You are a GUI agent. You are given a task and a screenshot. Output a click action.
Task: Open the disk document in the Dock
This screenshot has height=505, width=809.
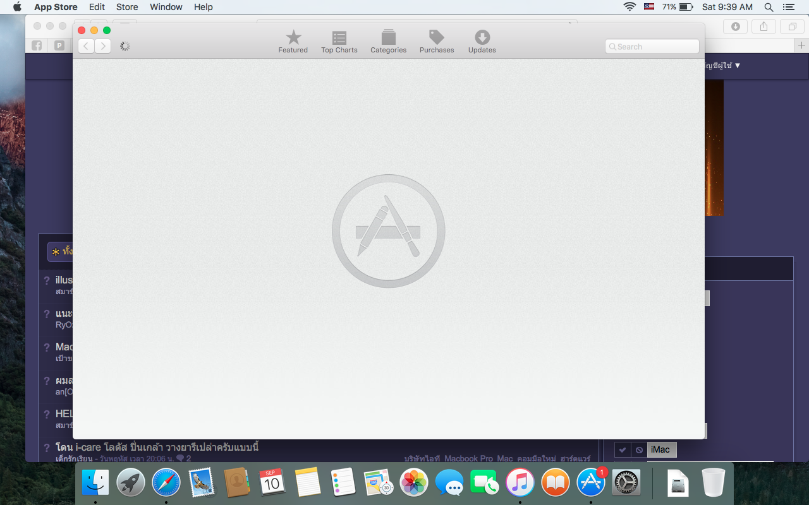coord(678,483)
